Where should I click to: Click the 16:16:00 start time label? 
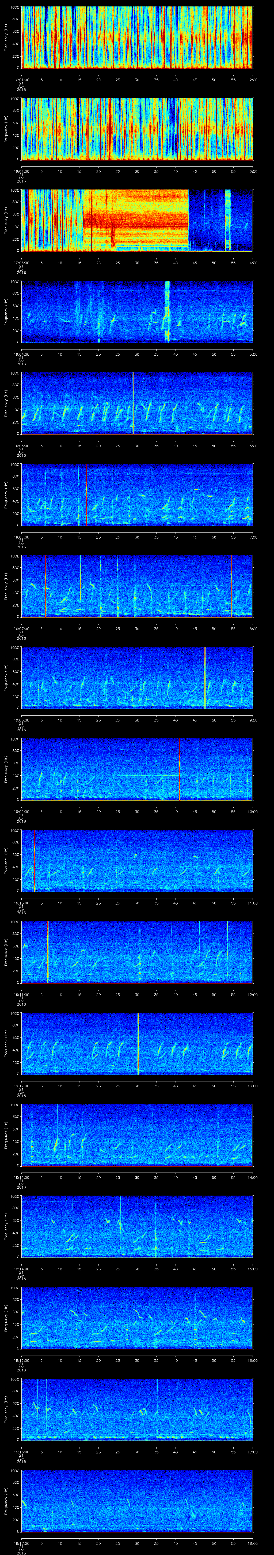pyautogui.click(x=21, y=1451)
